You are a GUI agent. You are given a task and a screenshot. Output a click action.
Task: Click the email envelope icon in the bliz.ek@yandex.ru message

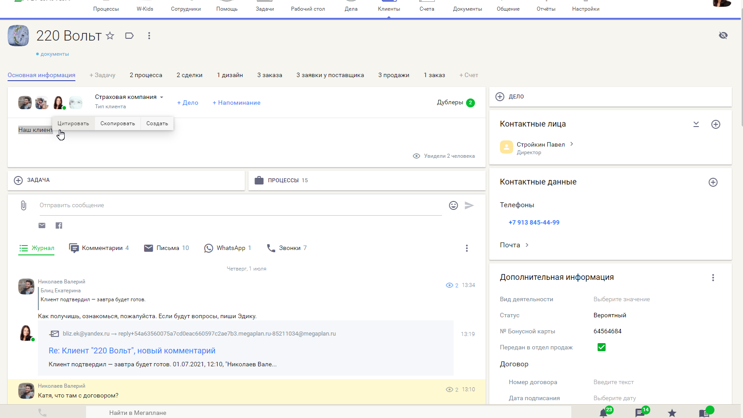coord(54,334)
